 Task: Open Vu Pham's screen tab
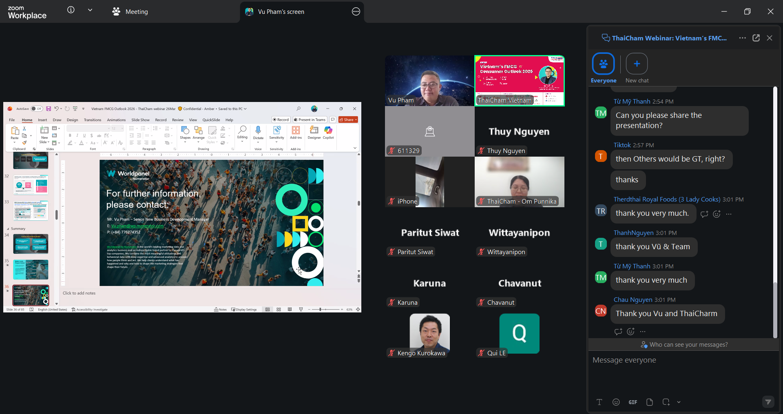pos(281,12)
